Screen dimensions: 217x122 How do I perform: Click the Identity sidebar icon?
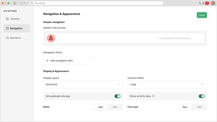coord(7,19)
